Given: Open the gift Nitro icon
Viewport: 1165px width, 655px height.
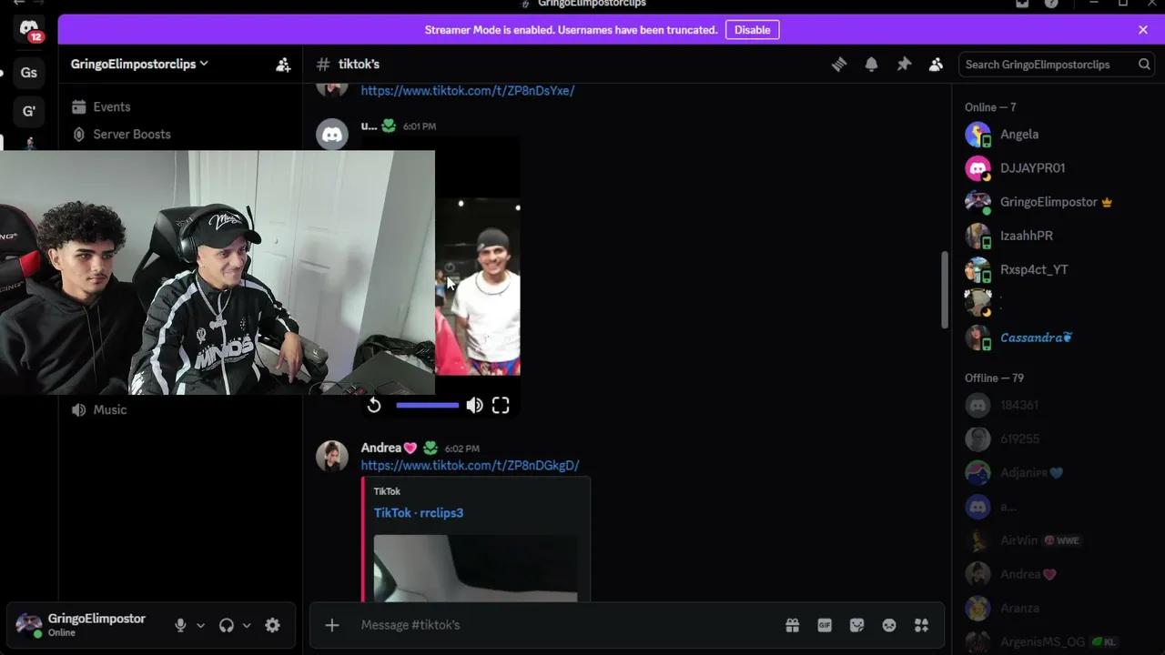Looking at the screenshot, I should pyautogui.click(x=793, y=625).
